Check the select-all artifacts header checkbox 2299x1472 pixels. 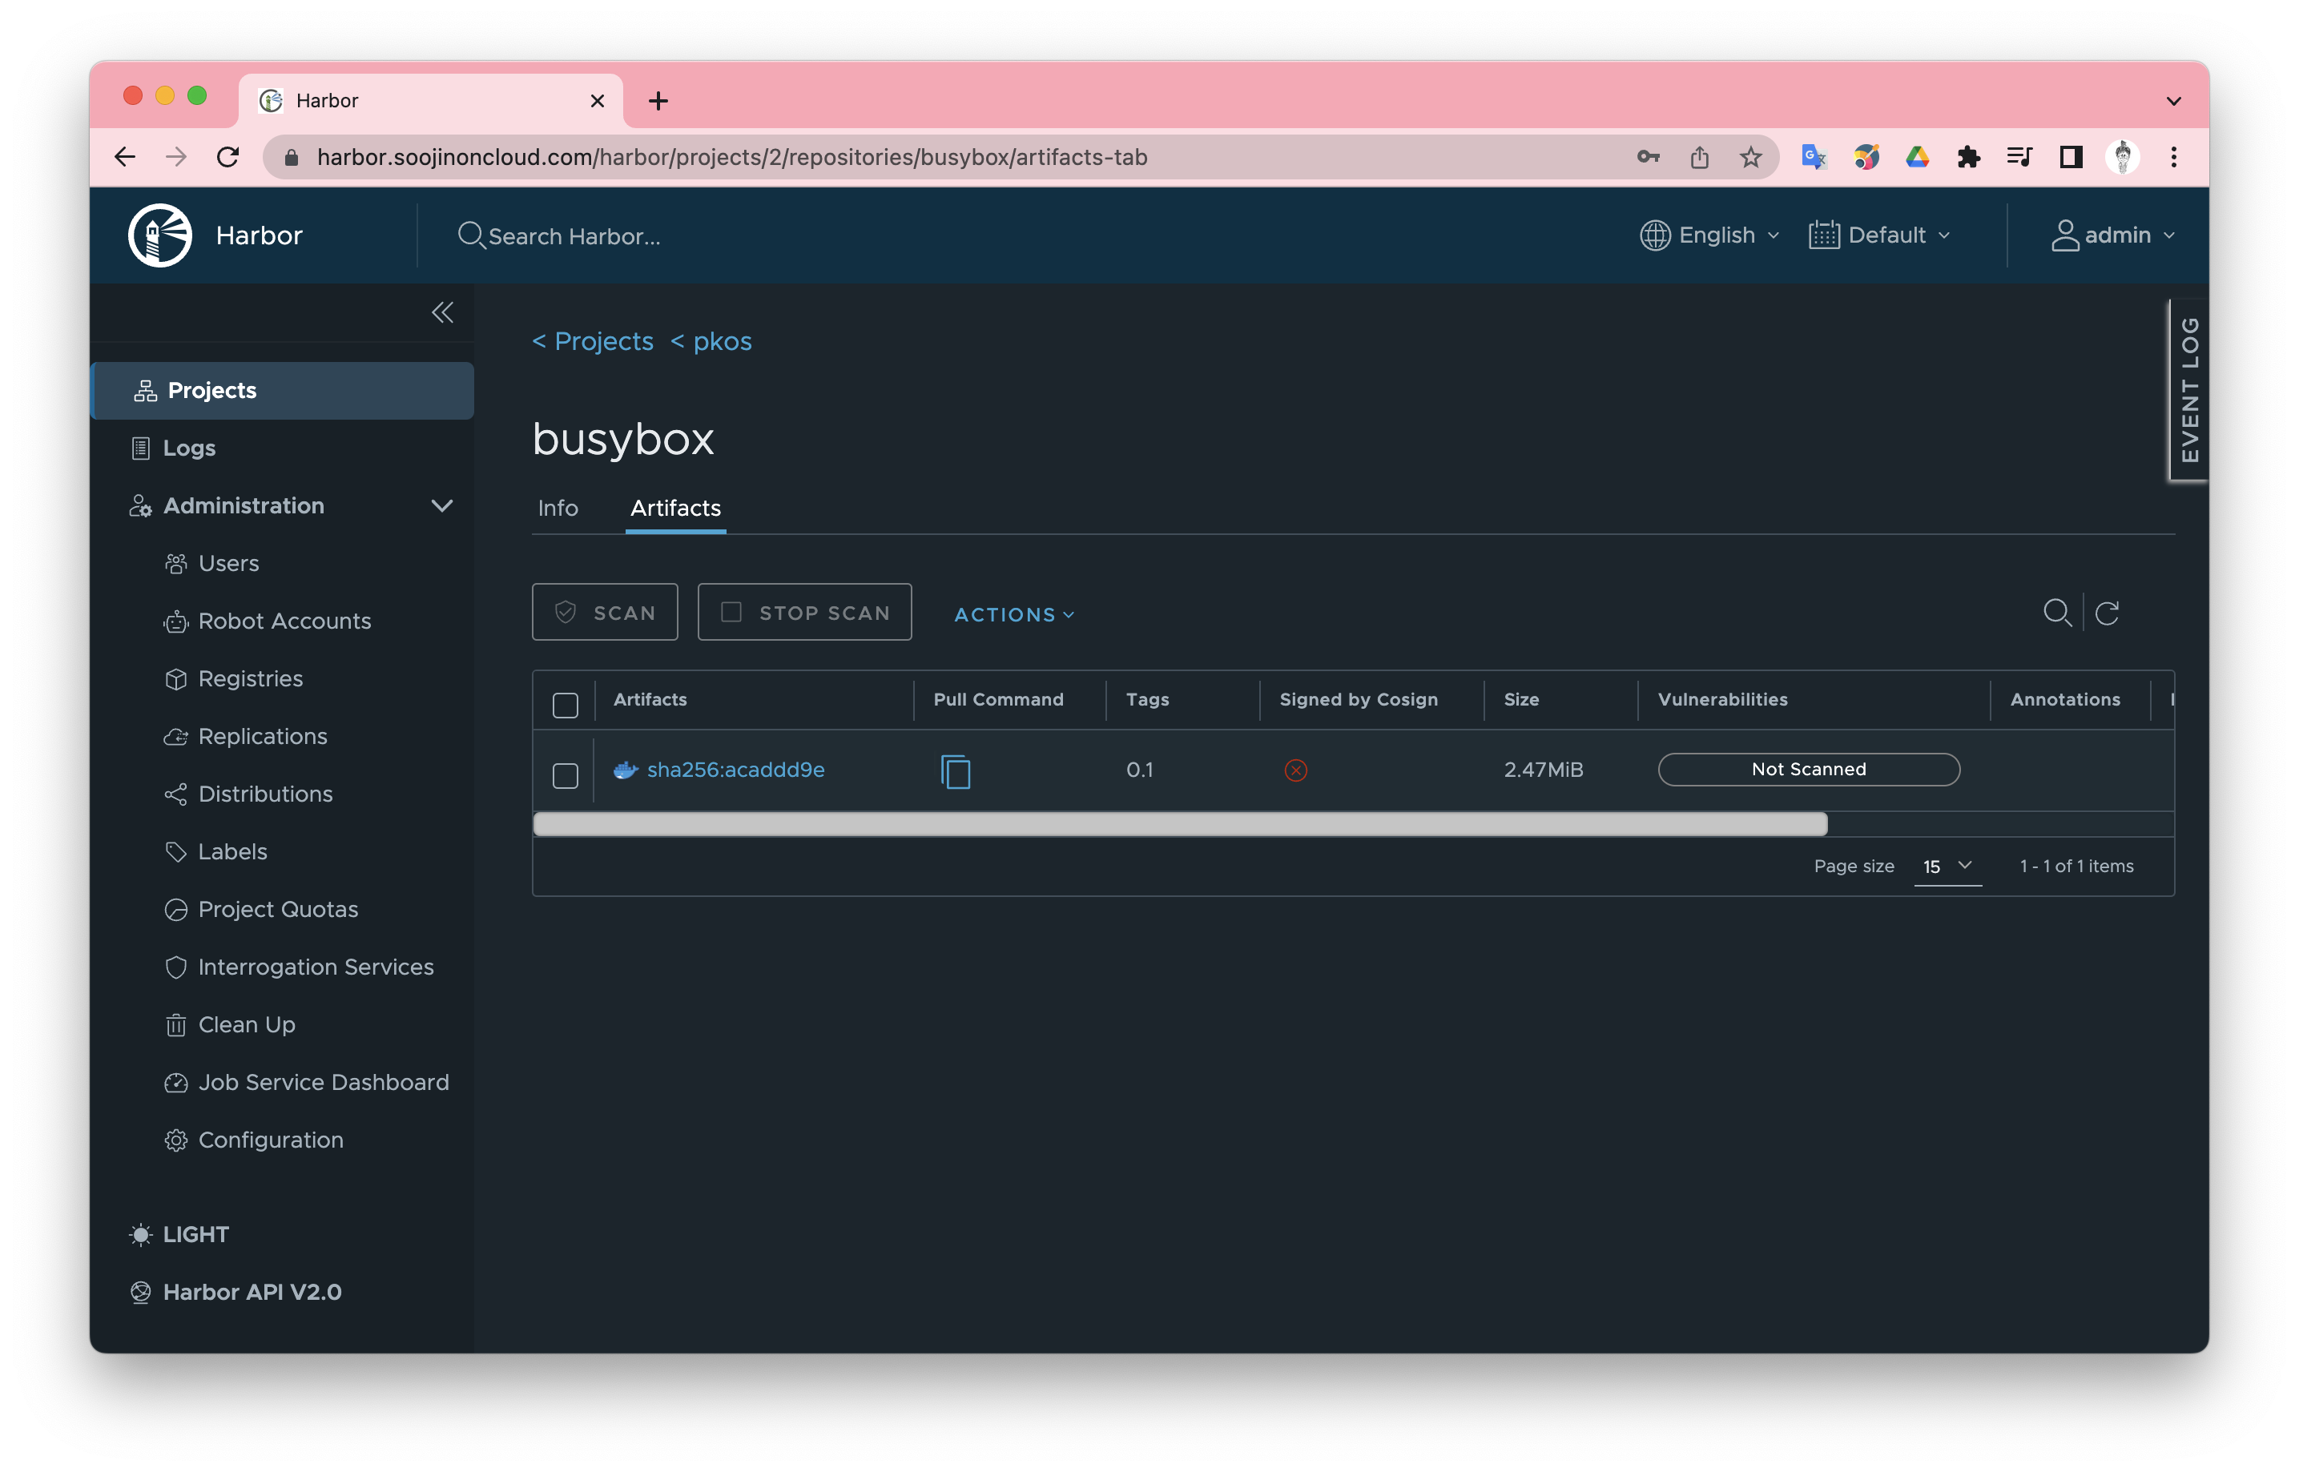pyautogui.click(x=565, y=706)
